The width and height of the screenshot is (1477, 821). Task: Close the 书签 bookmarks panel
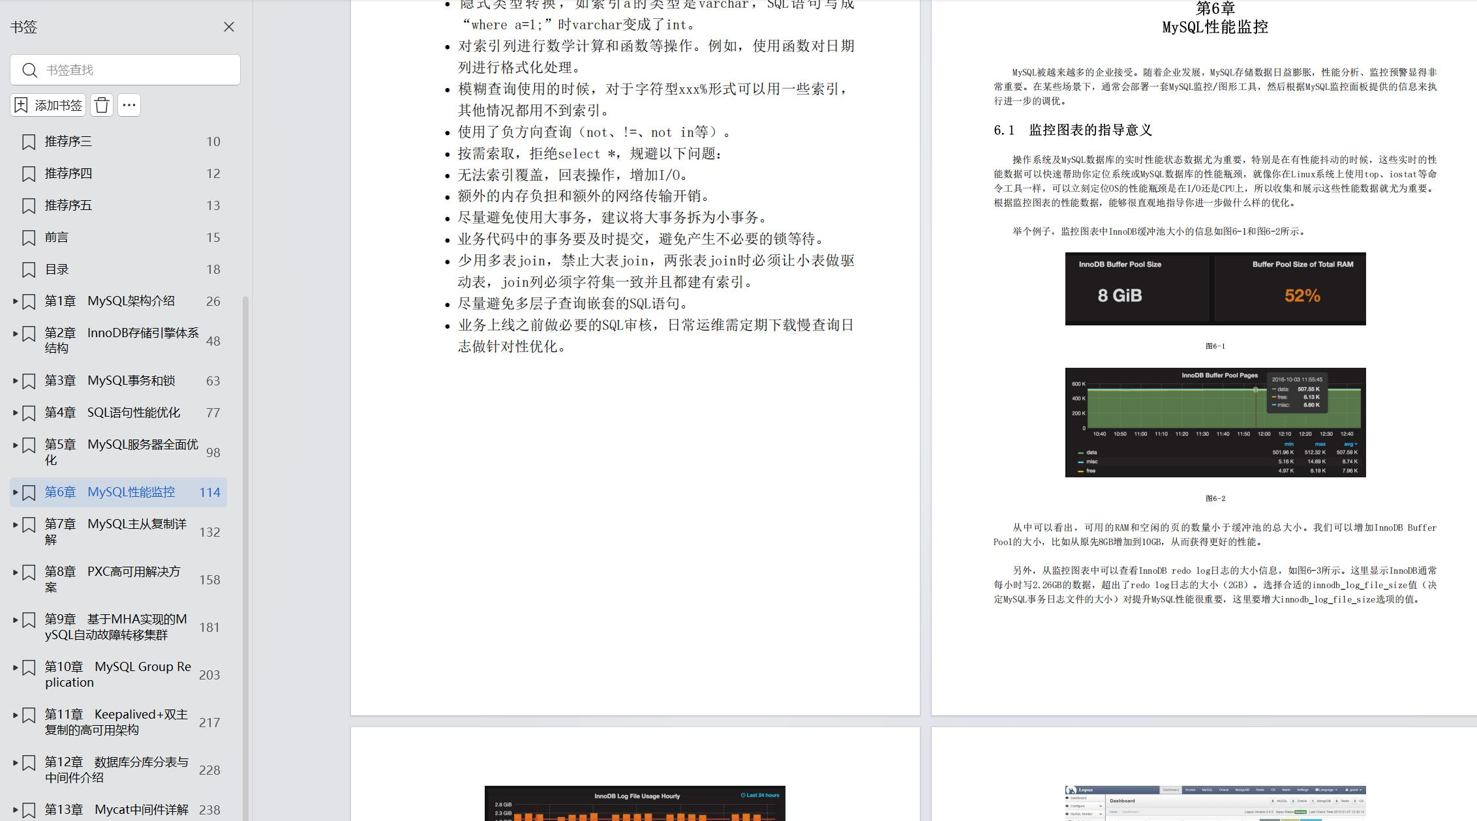(229, 27)
